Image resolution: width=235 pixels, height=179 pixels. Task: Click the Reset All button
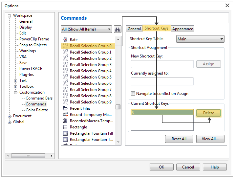[179, 139]
